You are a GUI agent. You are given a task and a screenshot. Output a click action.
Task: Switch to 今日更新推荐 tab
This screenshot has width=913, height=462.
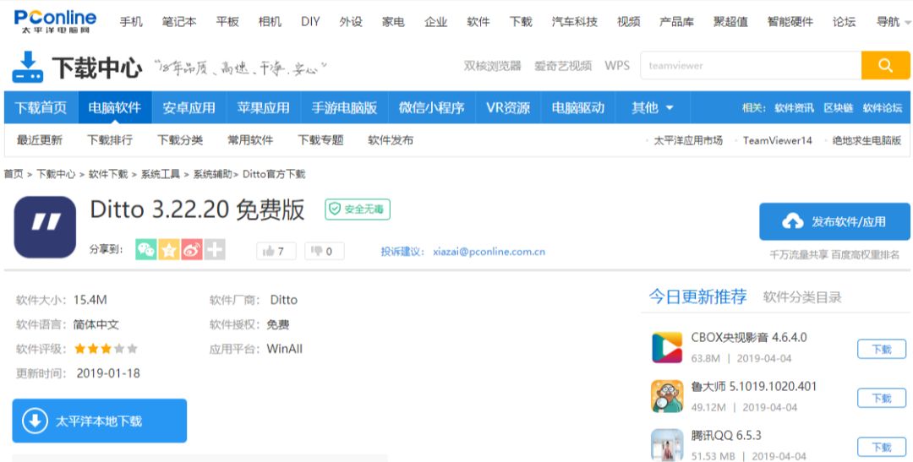coord(698,296)
